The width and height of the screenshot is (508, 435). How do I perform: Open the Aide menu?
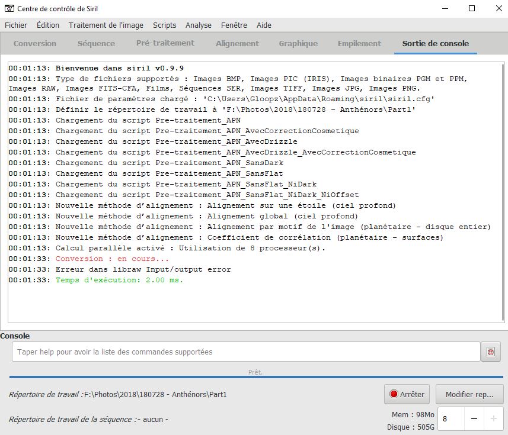click(x=264, y=25)
